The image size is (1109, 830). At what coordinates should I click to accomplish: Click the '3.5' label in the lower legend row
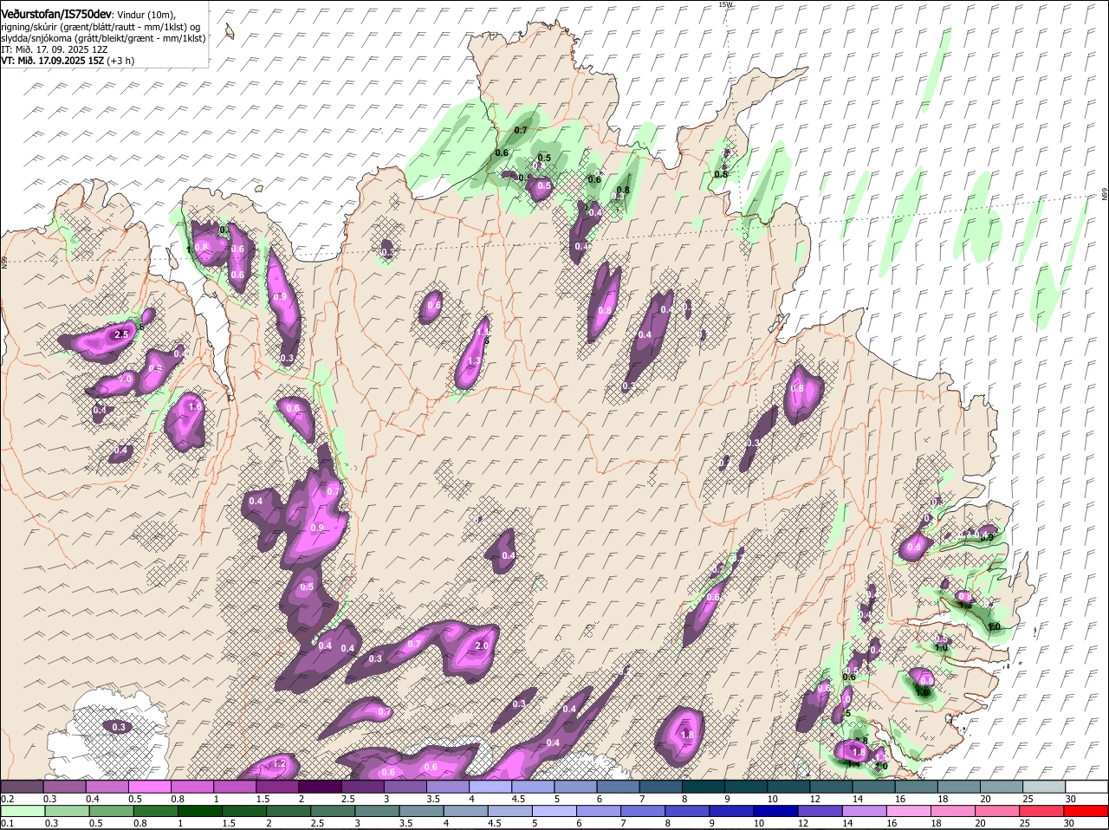[x=405, y=823]
